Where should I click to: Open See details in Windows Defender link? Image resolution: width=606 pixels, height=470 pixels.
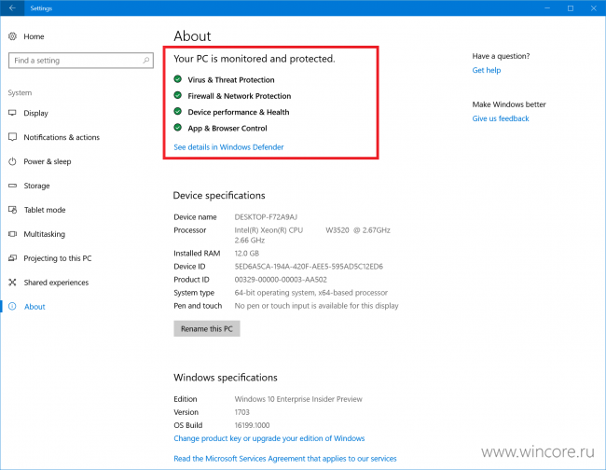click(228, 147)
